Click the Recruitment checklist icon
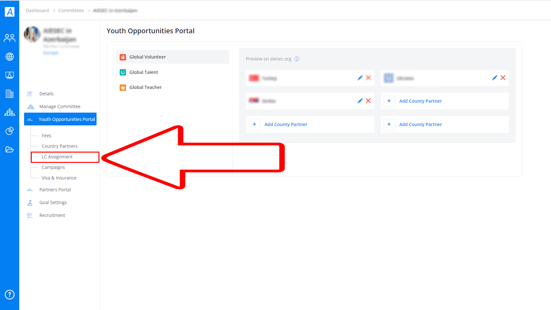551x310 pixels. (30, 215)
